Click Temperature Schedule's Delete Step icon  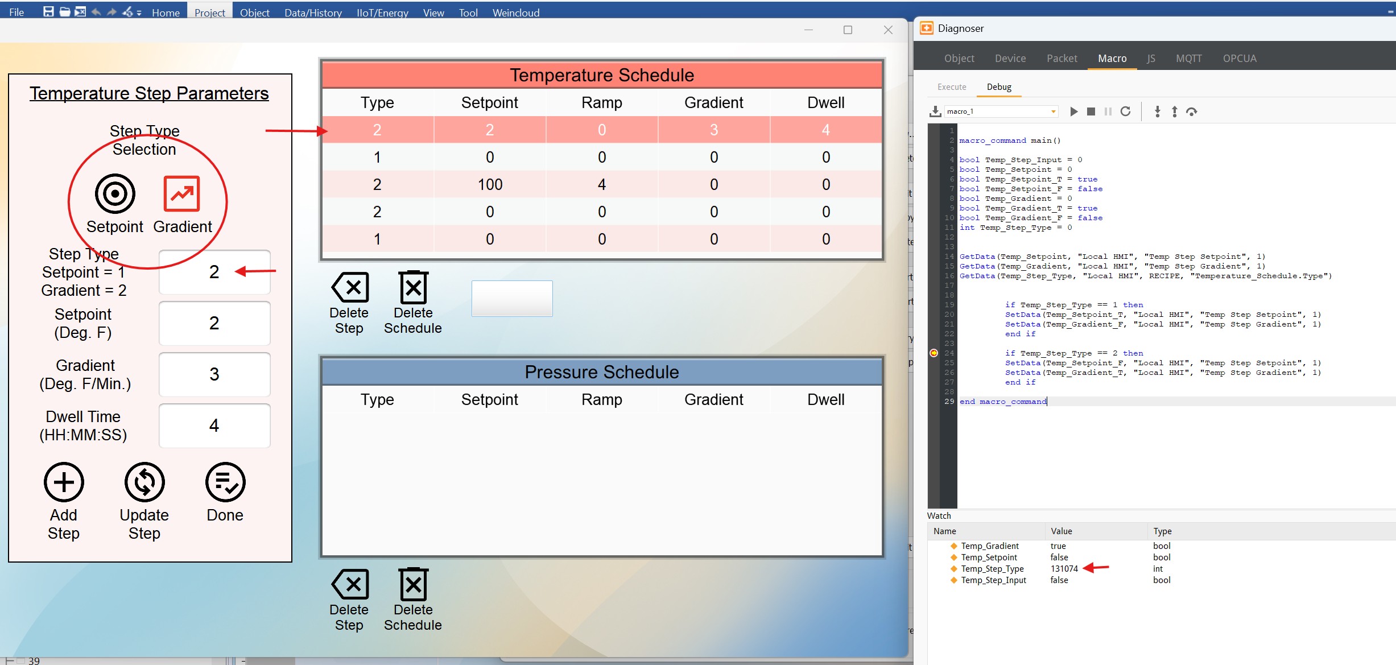(x=350, y=287)
